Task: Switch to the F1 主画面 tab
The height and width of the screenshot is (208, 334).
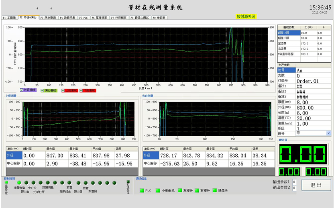Action: 10,18
